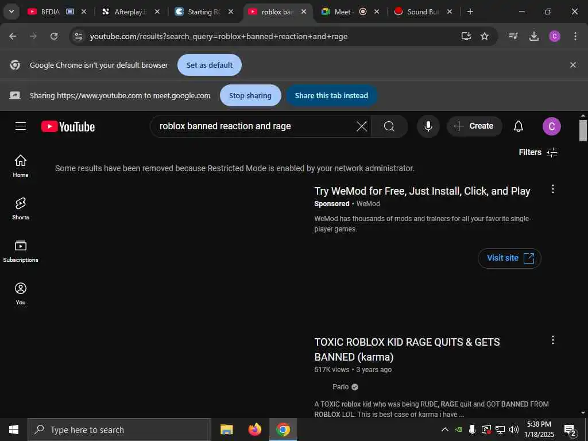
Task: Click Share this tab instead
Action: (331, 96)
